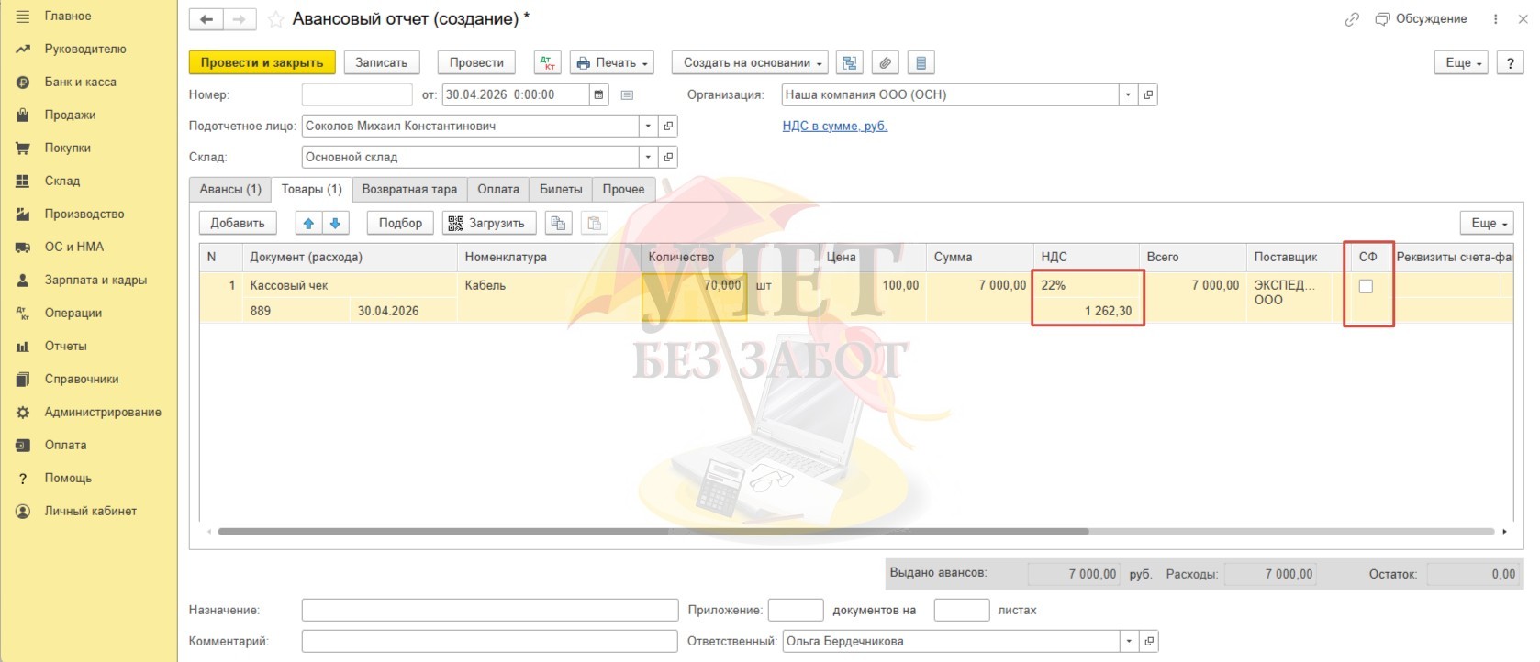Add document to favorites with star icon

(275, 19)
